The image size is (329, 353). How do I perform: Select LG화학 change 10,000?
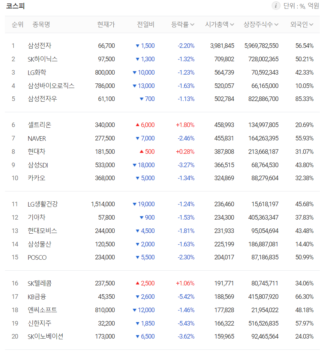(144, 73)
